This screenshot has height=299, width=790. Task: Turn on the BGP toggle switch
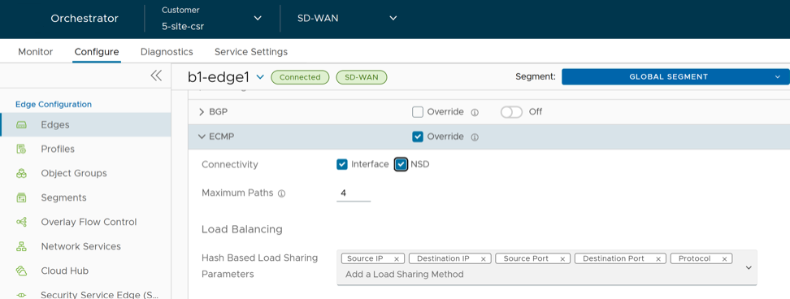[511, 112]
